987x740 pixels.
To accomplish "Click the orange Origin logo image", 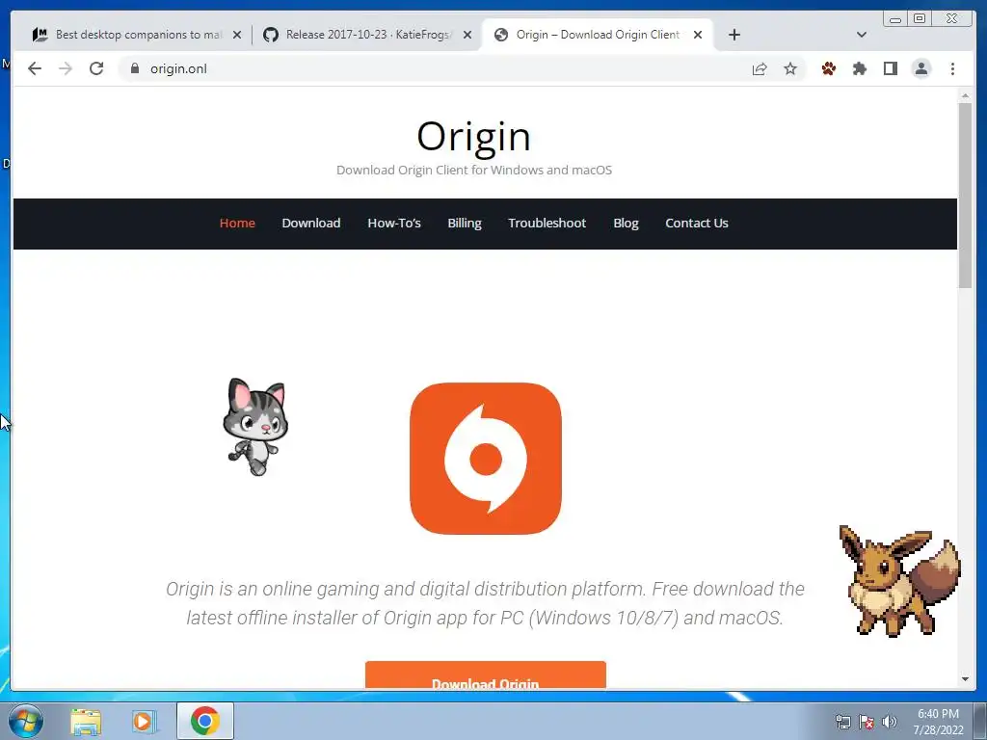I will [x=486, y=459].
